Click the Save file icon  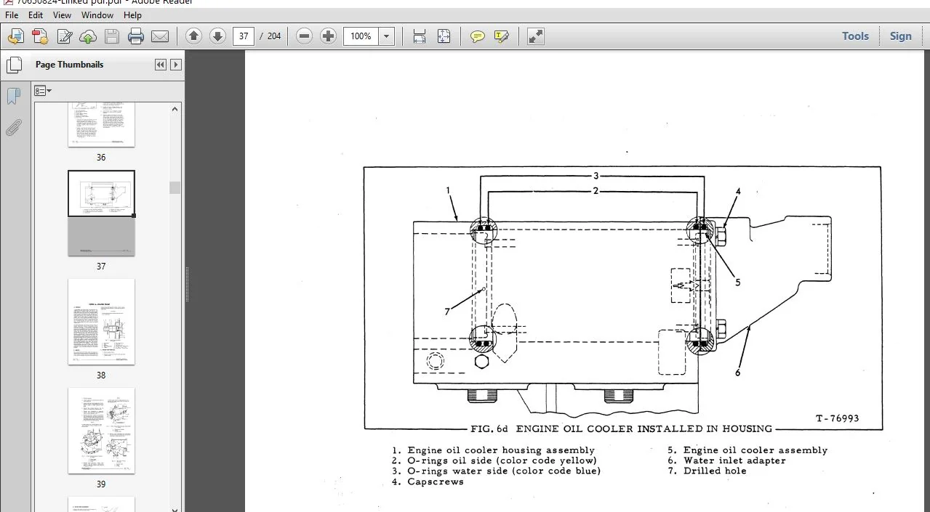tap(112, 36)
